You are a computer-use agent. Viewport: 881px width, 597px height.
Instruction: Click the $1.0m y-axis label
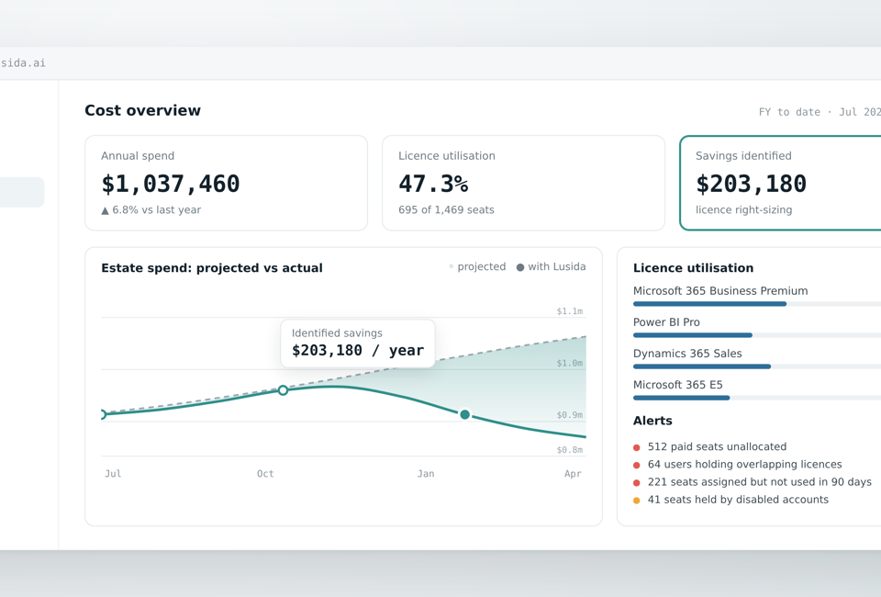[x=570, y=363]
